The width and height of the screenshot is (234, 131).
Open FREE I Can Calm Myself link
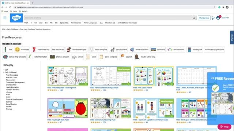(151, 120)
